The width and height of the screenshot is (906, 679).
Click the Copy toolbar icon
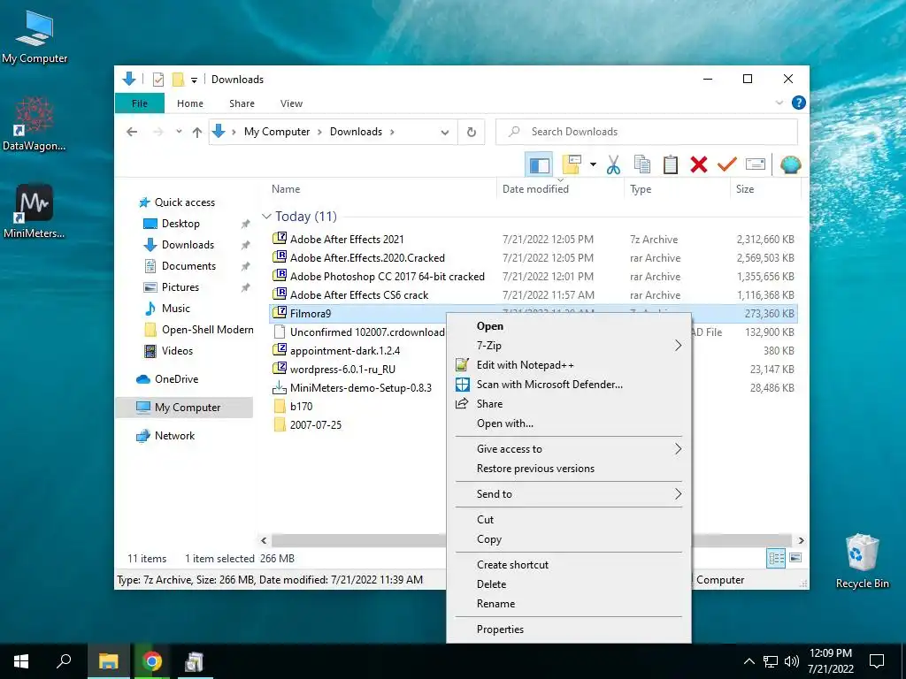642,165
